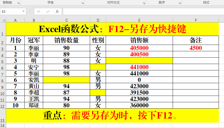The image size is (224, 128).
Task: Open the Clipboard (剪贴板) dialog launcher
Action: pyautogui.click(x=18, y=3)
